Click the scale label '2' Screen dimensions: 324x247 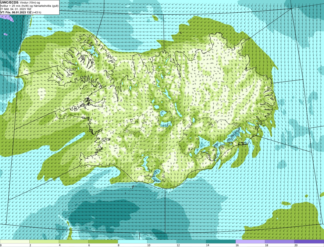(x=30, y=245)
